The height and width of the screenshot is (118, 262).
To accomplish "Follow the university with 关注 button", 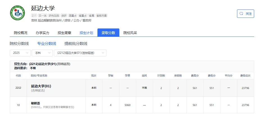I will (245, 14).
